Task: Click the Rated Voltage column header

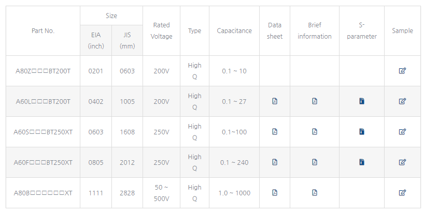Action: pos(161,30)
